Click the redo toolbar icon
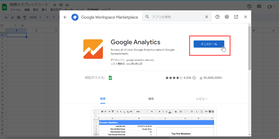279x139 pixels. point(12,17)
